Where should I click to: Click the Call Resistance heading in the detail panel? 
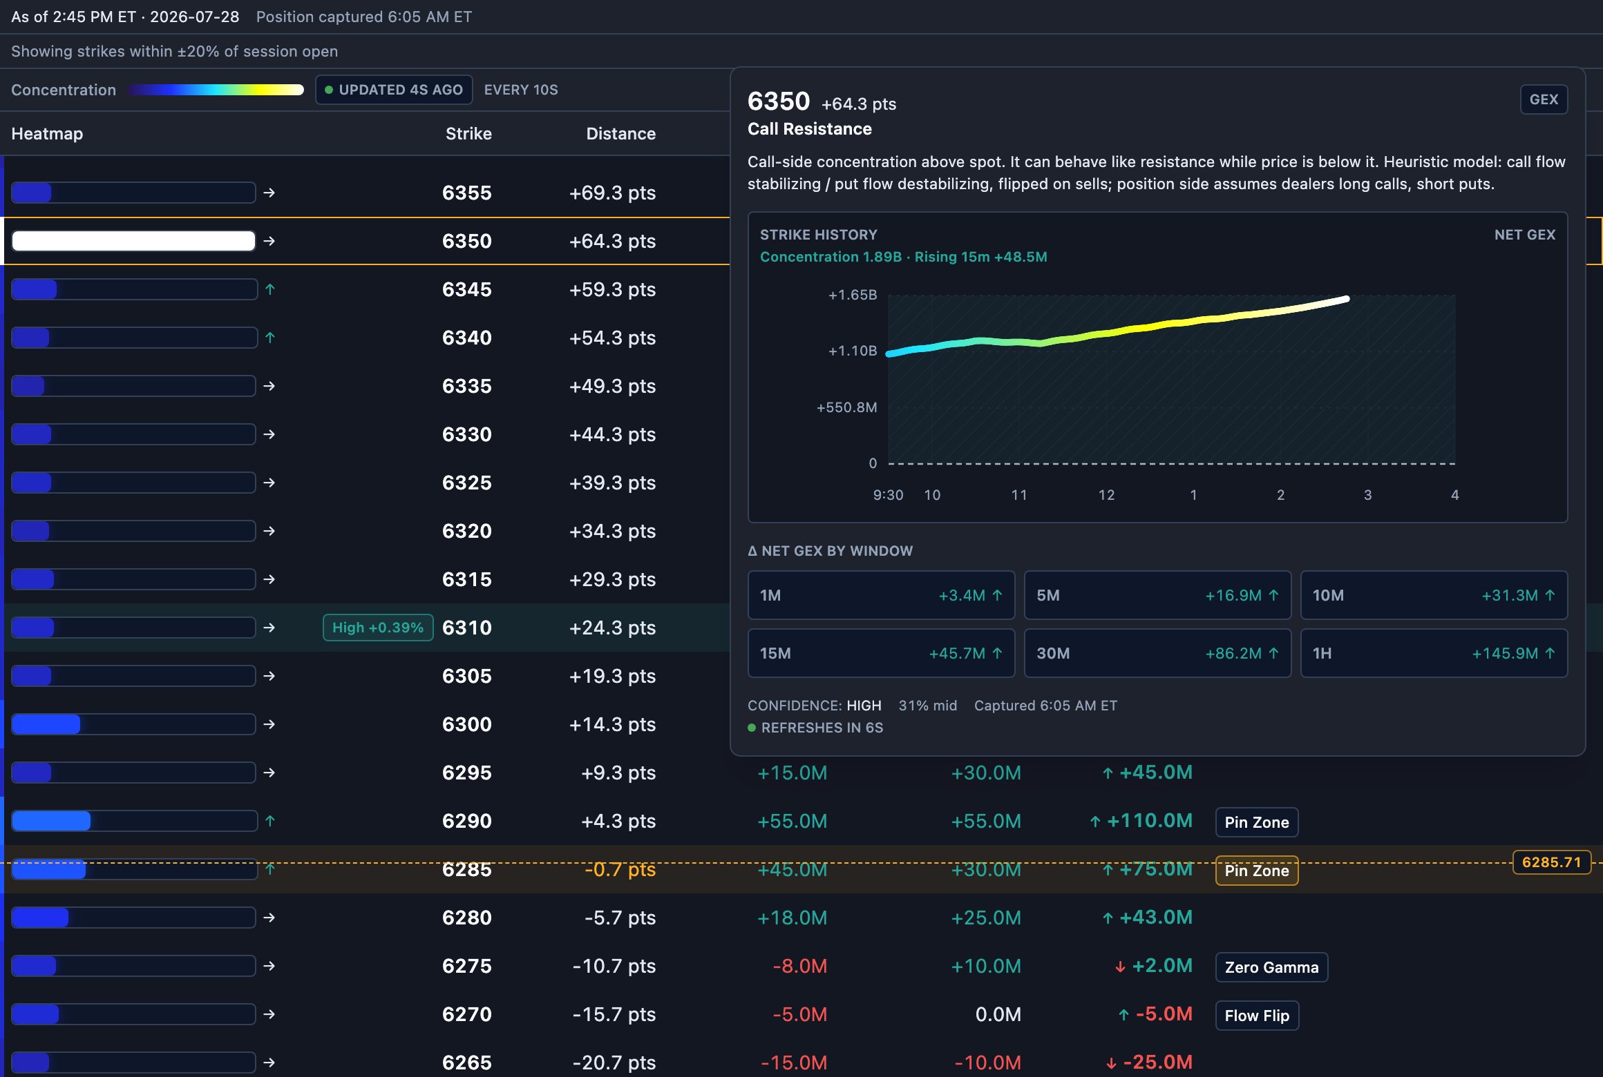coord(810,129)
